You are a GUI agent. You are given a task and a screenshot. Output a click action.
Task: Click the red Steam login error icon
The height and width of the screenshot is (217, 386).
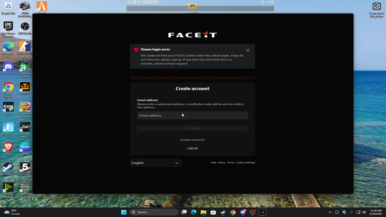[x=136, y=49]
